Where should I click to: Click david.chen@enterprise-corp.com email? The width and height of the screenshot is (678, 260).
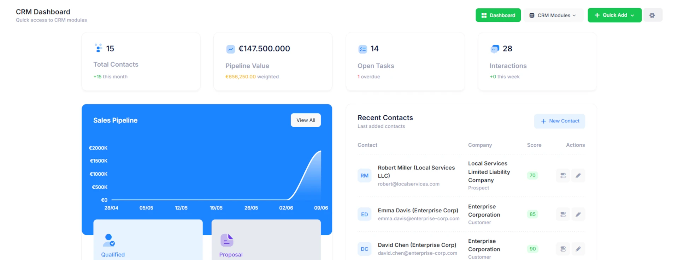417,253
